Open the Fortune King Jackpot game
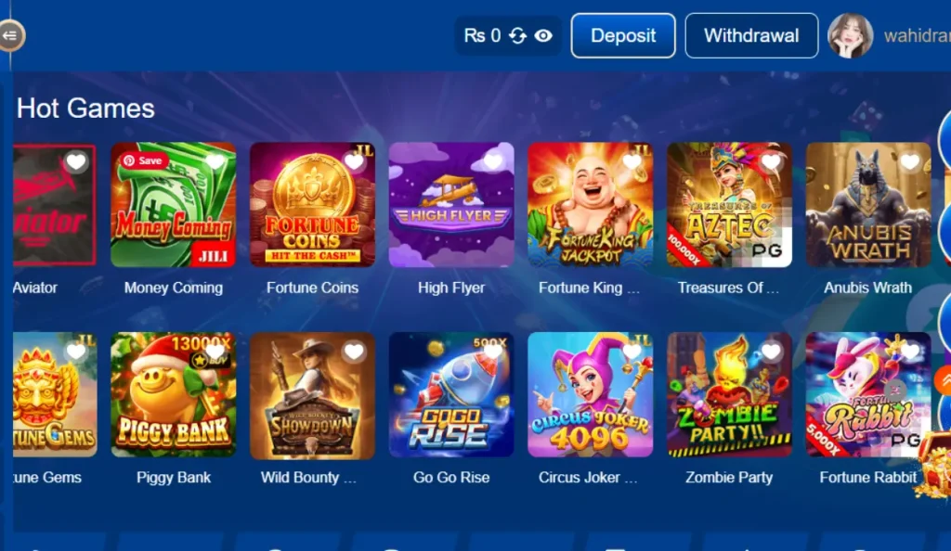951x551 pixels. pos(590,205)
